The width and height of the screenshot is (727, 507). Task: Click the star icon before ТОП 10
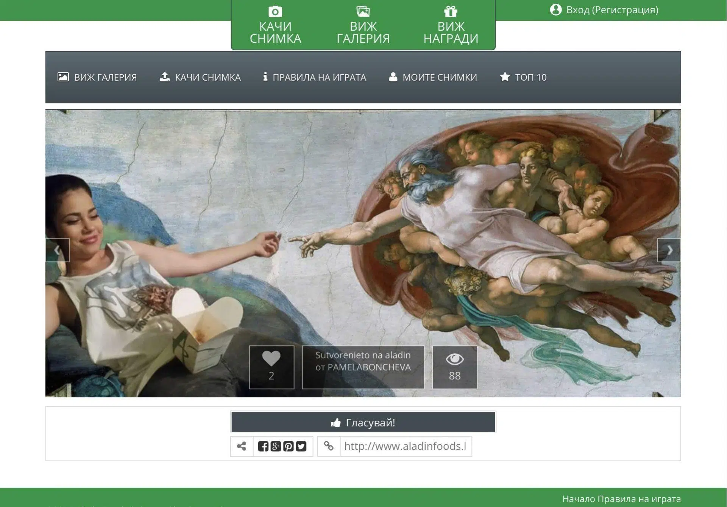click(x=505, y=77)
